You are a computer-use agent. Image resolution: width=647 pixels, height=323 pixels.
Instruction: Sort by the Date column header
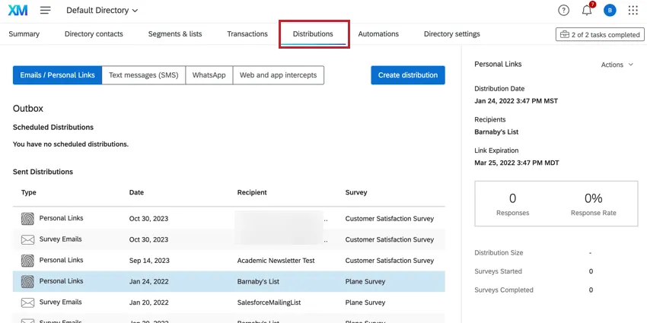[136, 193]
